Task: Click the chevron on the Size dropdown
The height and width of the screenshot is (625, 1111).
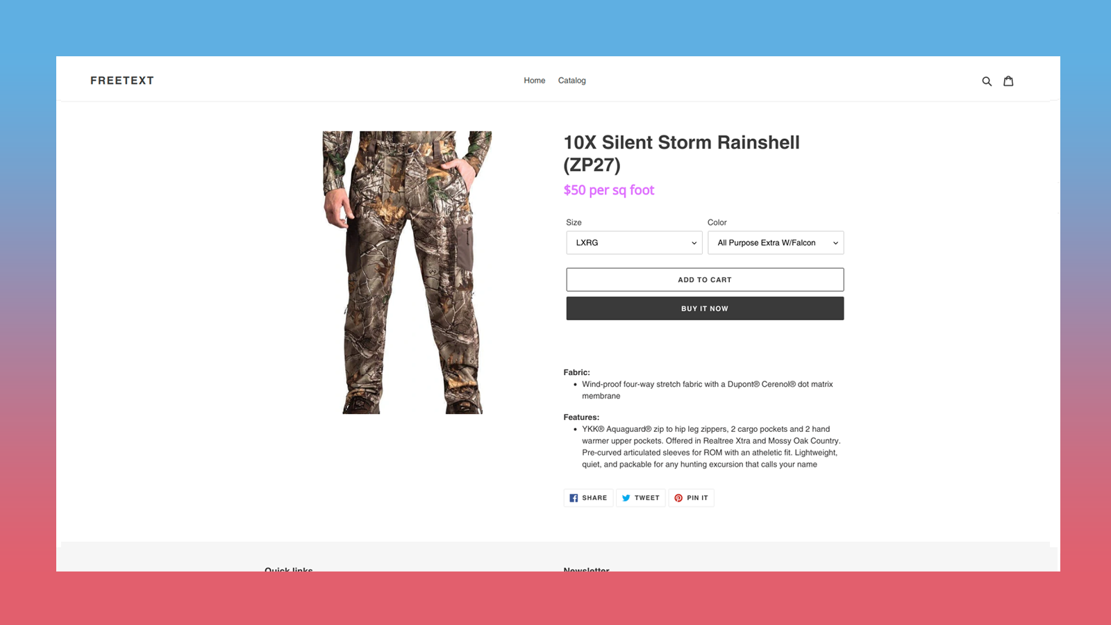Action: coord(693,242)
